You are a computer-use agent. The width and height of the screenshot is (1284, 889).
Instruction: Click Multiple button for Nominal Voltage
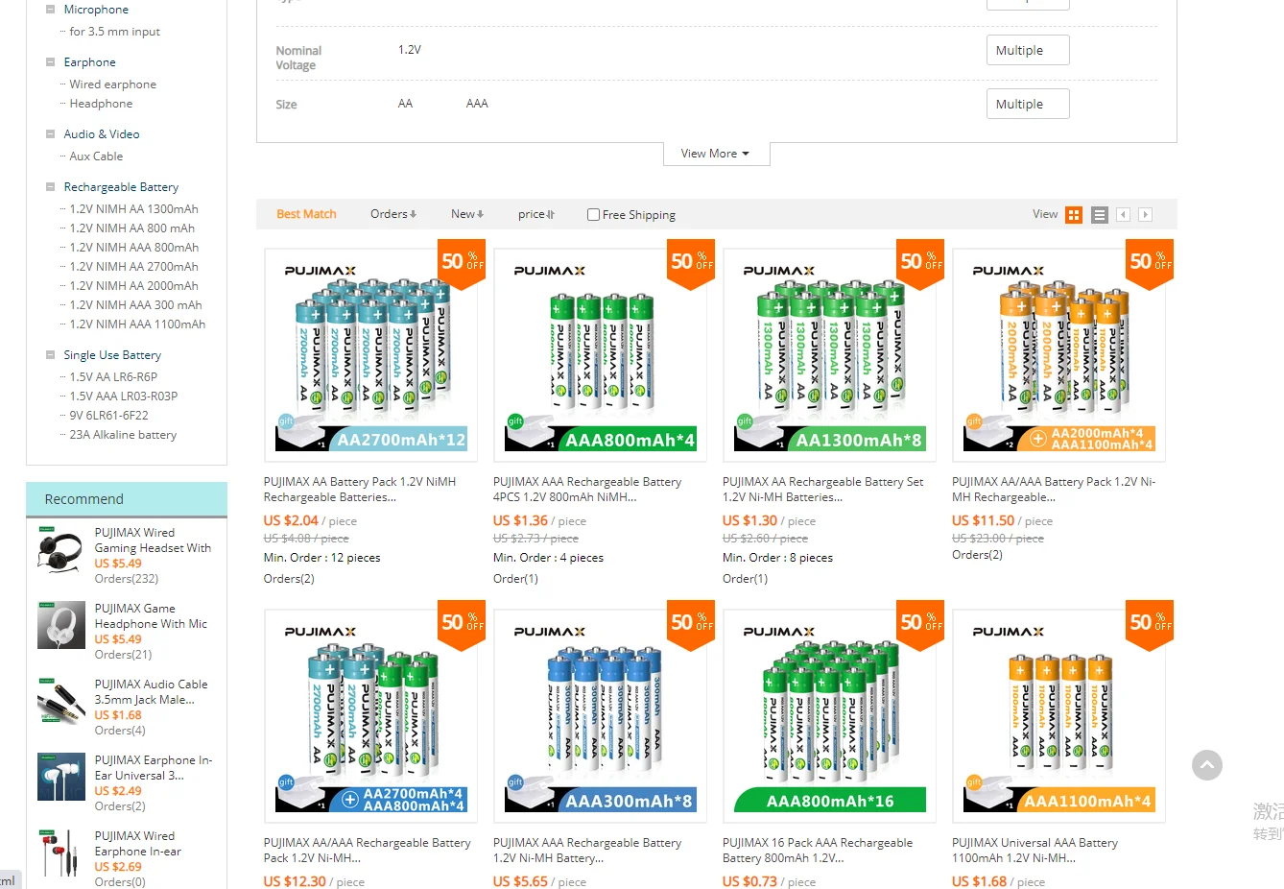(1028, 51)
